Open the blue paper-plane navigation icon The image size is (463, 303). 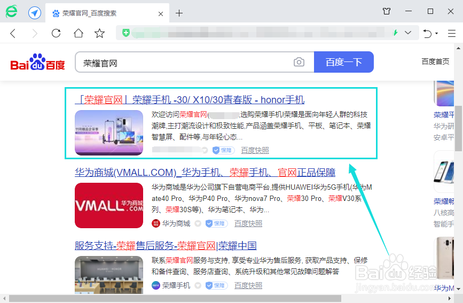[35, 13]
